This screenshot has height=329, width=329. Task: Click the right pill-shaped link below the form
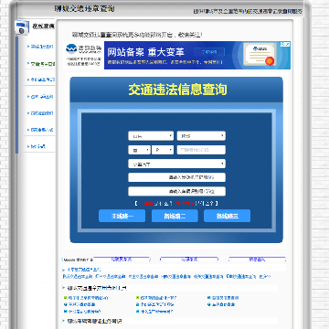coord(257,260)
